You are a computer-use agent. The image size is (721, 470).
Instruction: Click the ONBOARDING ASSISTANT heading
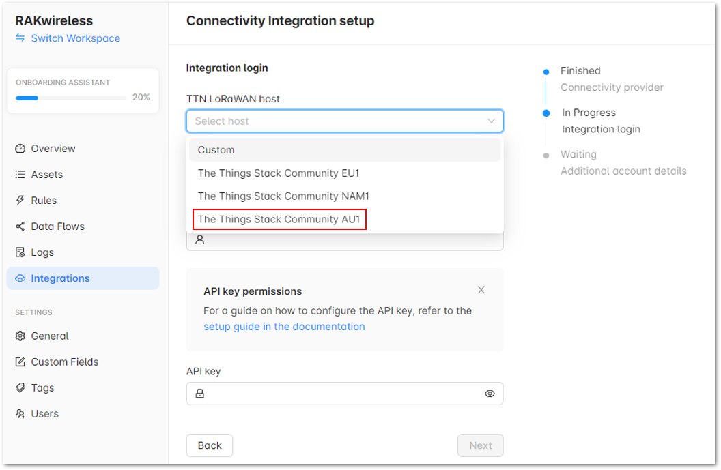(63, 83)
